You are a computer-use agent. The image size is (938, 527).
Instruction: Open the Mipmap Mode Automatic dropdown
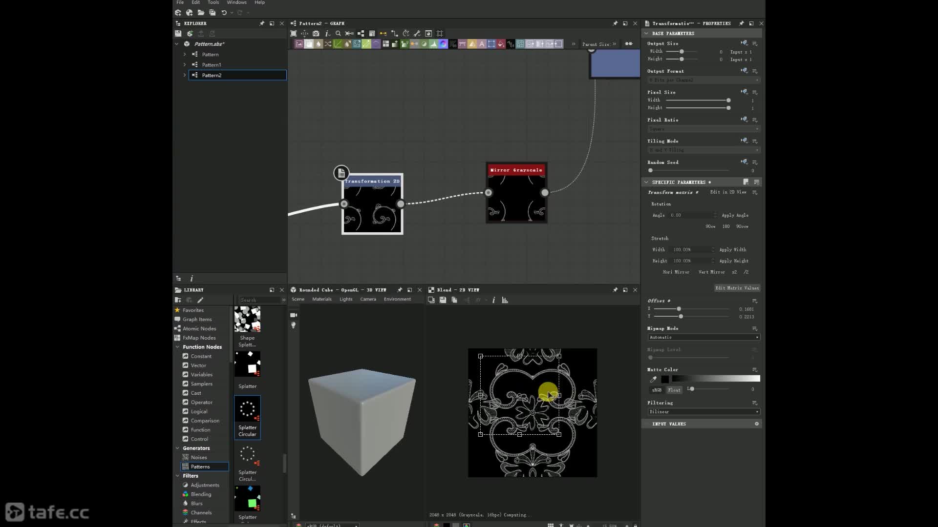(703, 337)
